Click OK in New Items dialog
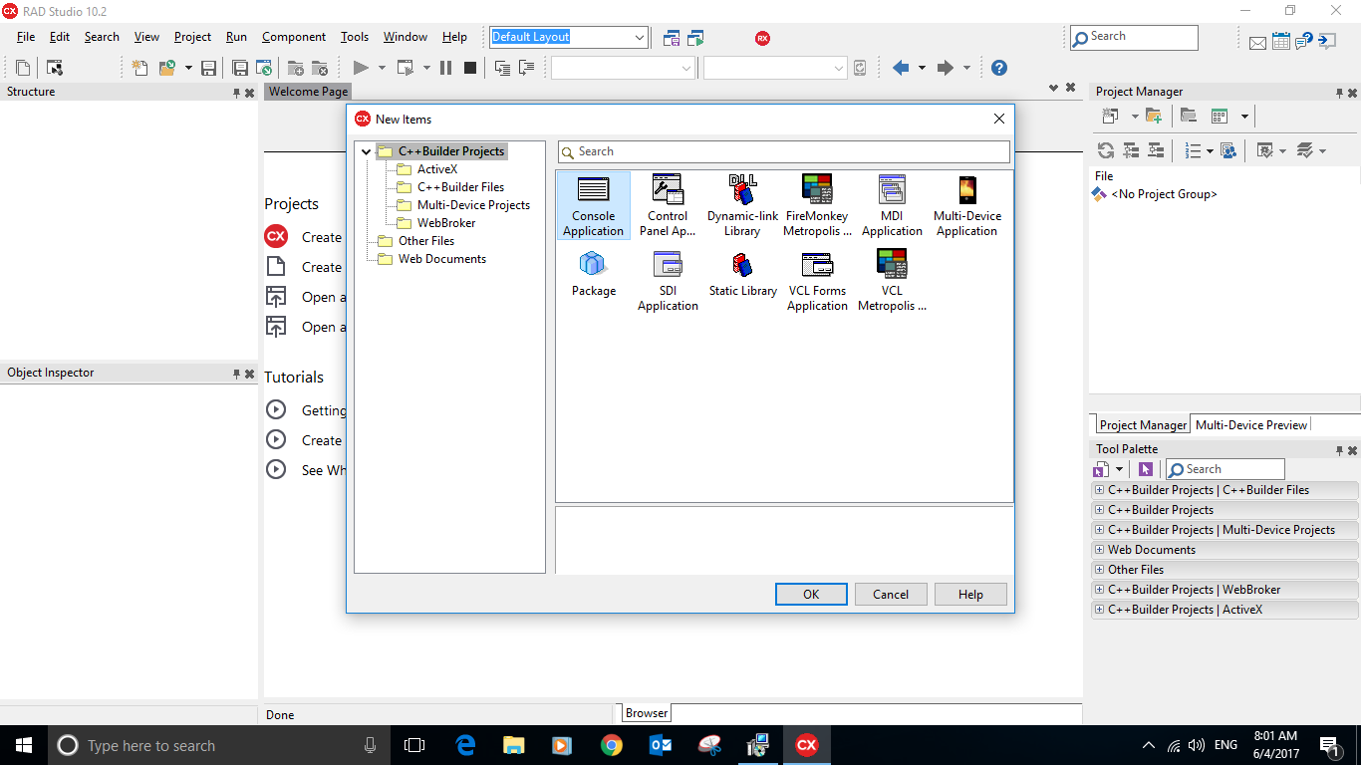Screen dimensions: 1361x765 (811, 595)
